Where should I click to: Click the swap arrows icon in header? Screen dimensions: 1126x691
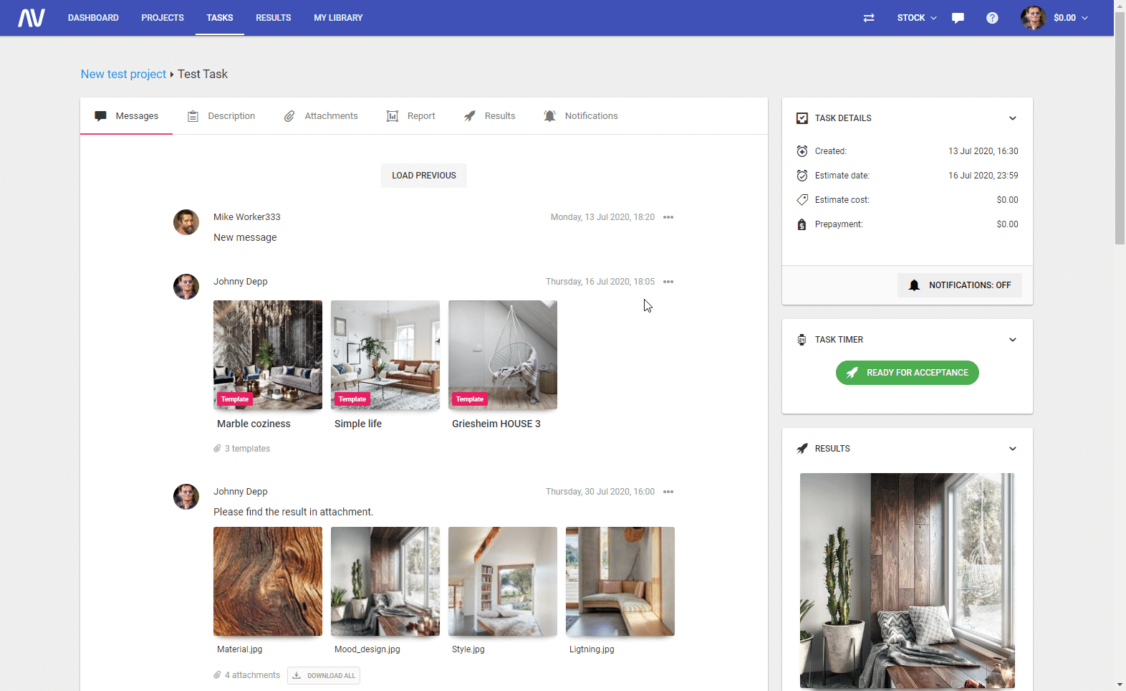point(869,18)
